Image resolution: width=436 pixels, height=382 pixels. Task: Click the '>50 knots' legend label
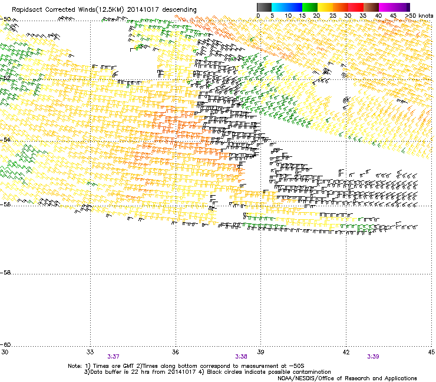(x=419, y=16)
